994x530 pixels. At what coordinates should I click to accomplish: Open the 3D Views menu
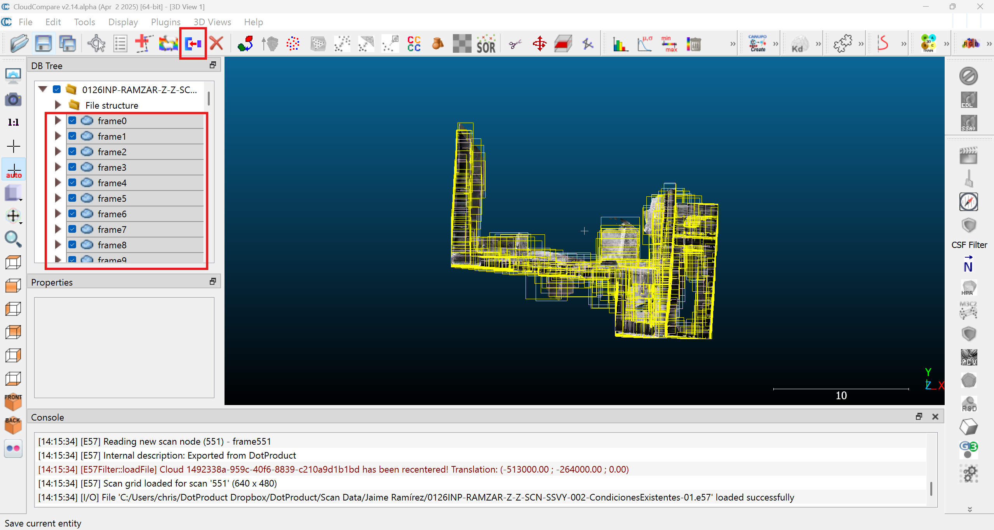[212, 22]
